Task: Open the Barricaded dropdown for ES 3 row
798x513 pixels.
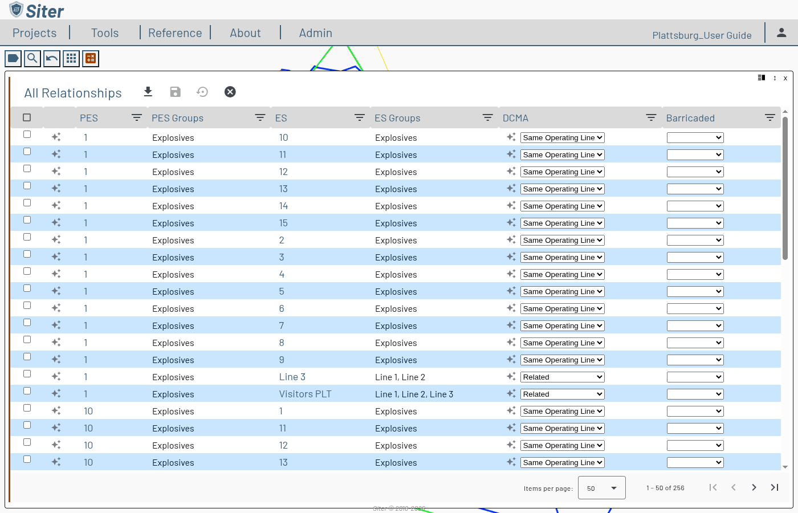Action: [x=695, y=257]
